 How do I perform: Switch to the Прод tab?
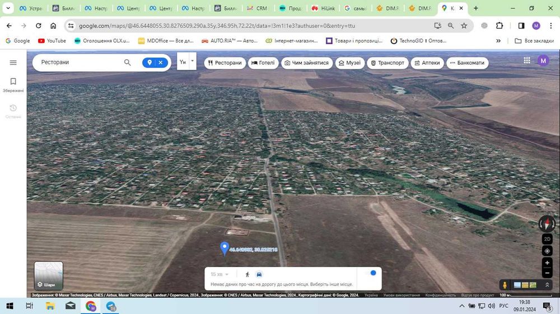coord(290,8)
